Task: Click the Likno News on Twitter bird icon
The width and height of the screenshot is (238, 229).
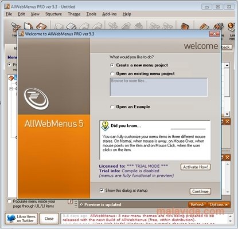Action: [x=11, y=219]
